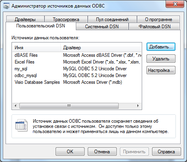Close the ODBC administrator window

175,4
